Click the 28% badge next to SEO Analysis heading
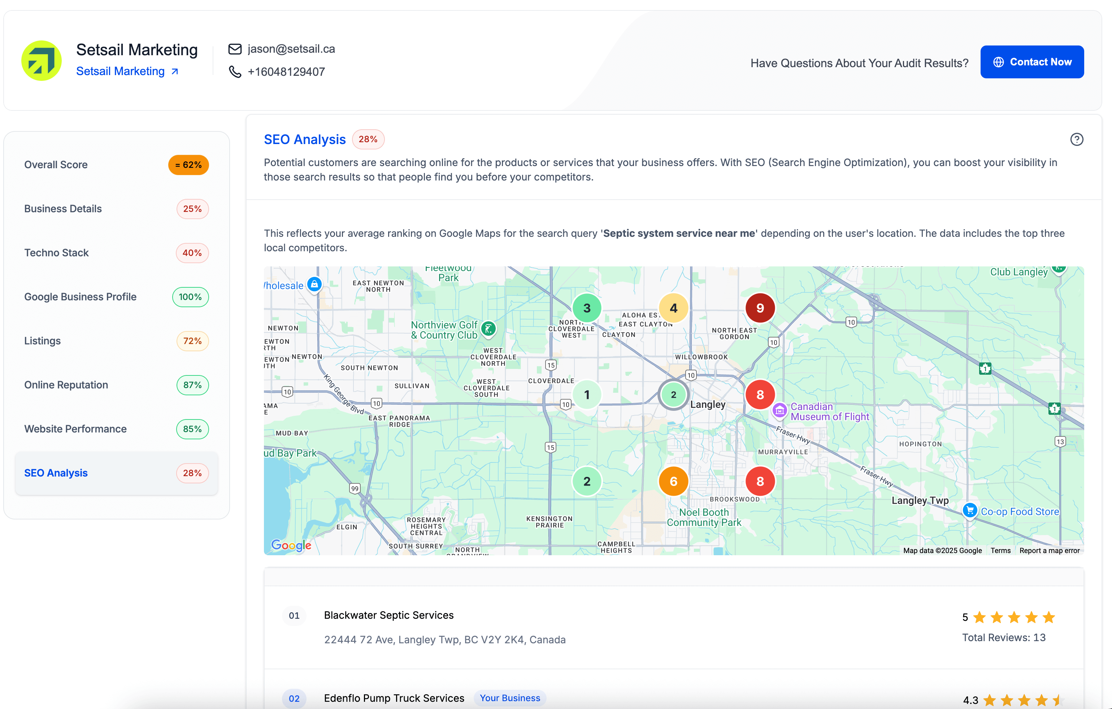Image resolution: width=1112 pixels, height=709 pixels. (x=368, y=139)
